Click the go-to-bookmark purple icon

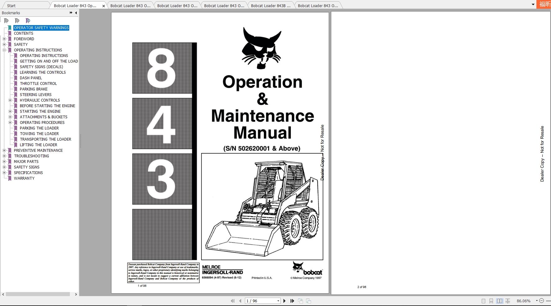pyautogui.click(x=28, y=21)
